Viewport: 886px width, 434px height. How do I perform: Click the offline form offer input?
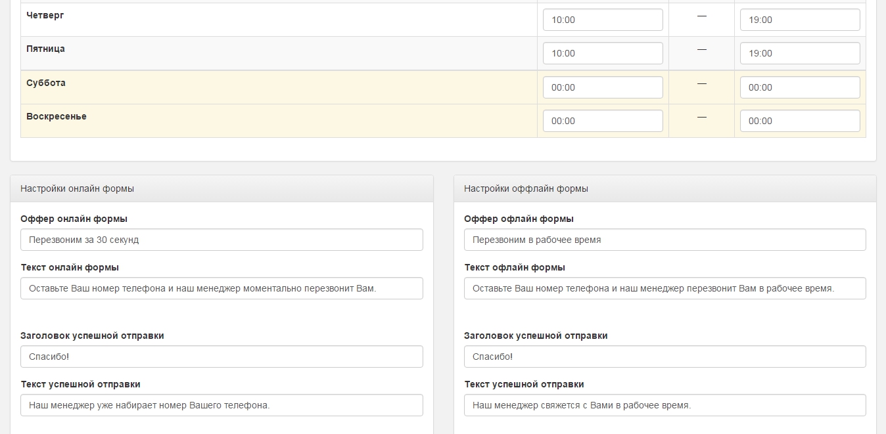[664, 240]
